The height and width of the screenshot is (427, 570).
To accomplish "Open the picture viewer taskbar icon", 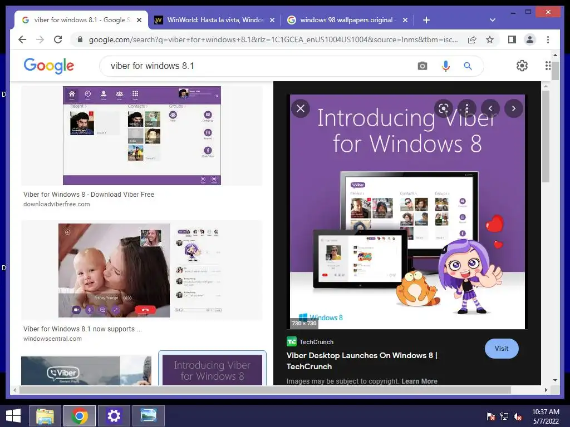I will (148, 416).
